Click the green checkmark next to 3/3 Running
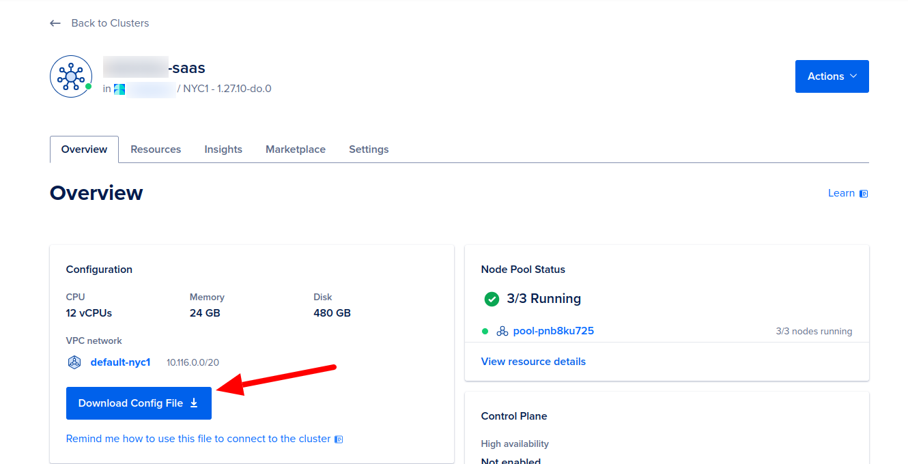This screenshot has height=464, width=908. click(x=492, y=298)
